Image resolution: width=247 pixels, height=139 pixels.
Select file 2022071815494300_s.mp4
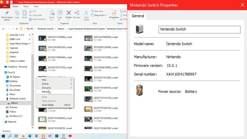tap(55, 119)
